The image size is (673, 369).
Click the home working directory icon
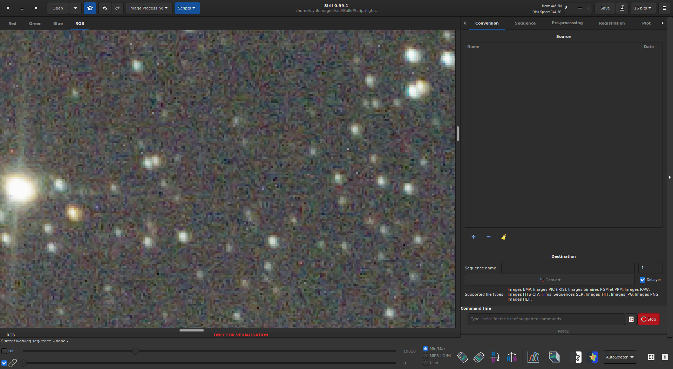(x=90, y=8)
